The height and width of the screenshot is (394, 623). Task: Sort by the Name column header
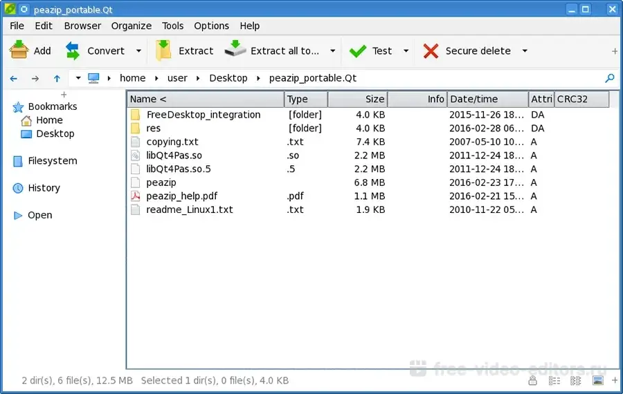[x=206, y=100]
